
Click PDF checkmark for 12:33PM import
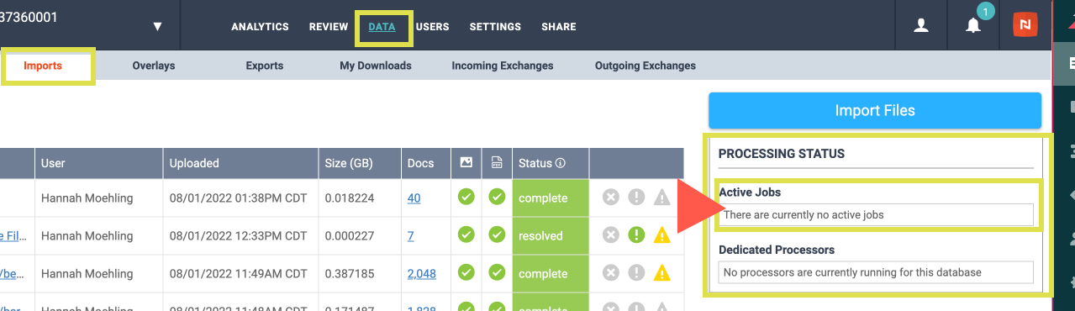[497, 235]
